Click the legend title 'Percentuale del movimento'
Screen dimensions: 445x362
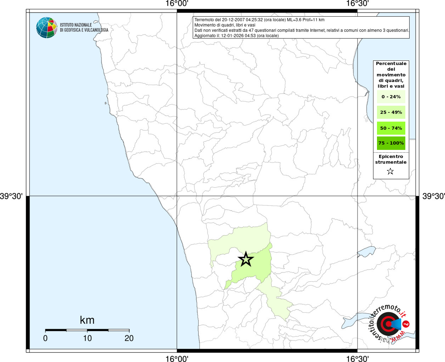(391, 75)
